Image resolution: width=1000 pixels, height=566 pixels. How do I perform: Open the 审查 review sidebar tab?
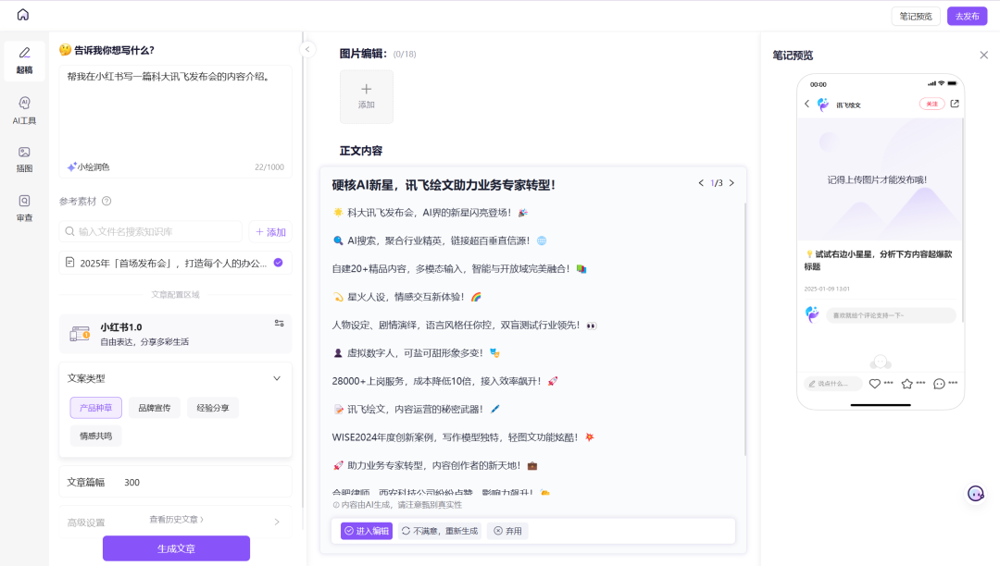24,208
